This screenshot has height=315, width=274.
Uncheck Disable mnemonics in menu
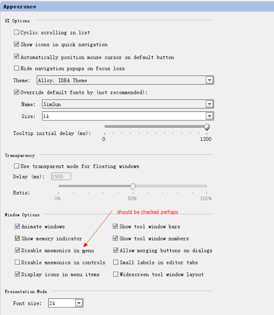click(17, 250)
